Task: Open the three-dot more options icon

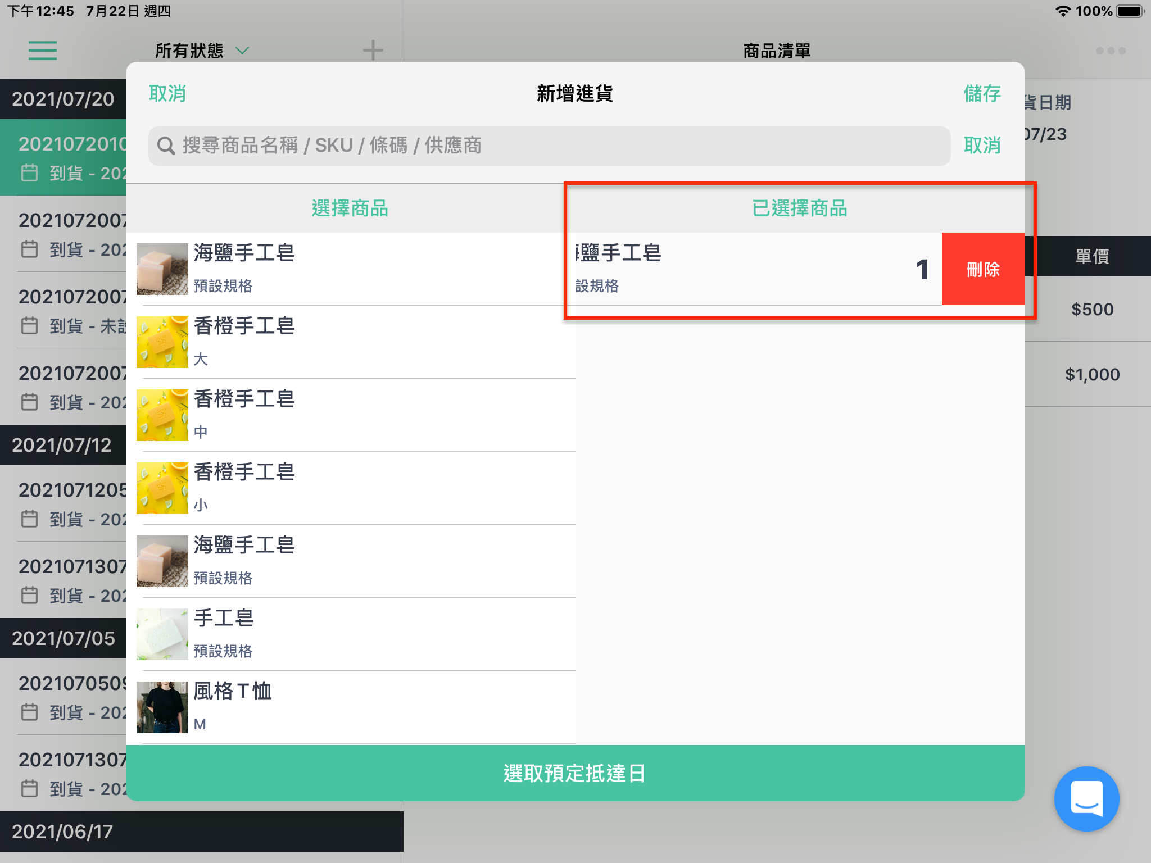Action: (x=1111, y=51)
